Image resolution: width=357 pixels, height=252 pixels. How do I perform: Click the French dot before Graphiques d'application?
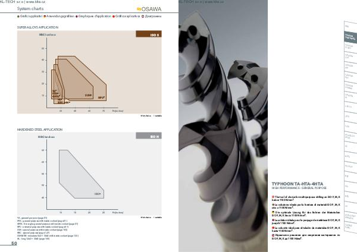77,17
